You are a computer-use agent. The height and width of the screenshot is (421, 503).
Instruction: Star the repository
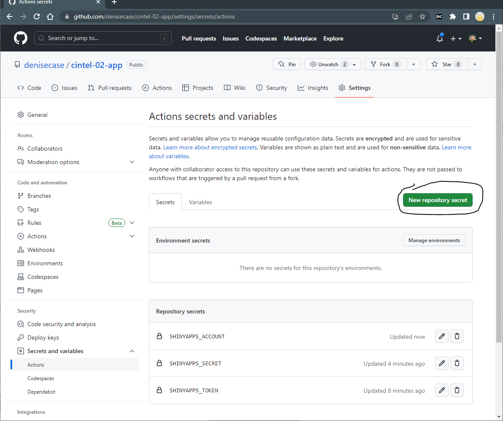pos(447,65)
